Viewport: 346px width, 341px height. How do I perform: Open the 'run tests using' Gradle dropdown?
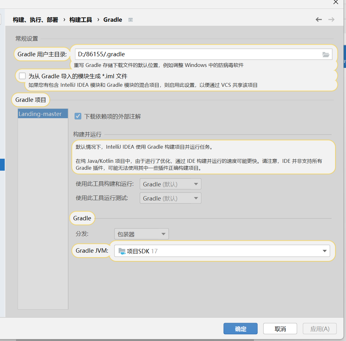coord(170,198)
